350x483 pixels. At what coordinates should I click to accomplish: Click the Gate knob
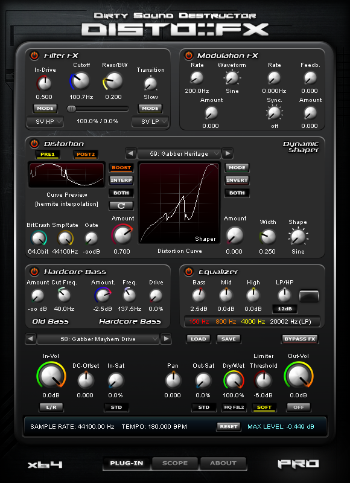(91, 238)
